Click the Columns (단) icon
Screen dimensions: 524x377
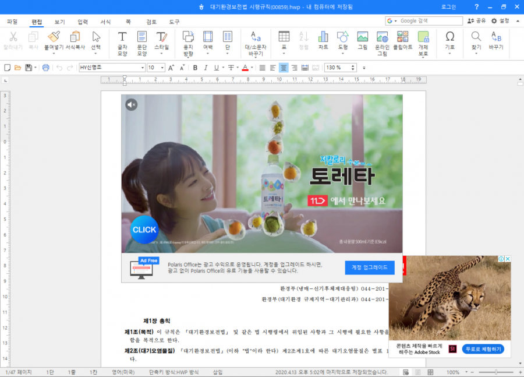coord(228,37)
